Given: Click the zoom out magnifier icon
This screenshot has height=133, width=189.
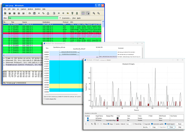Looking at the screenshot, I should (x=98, y=13).
